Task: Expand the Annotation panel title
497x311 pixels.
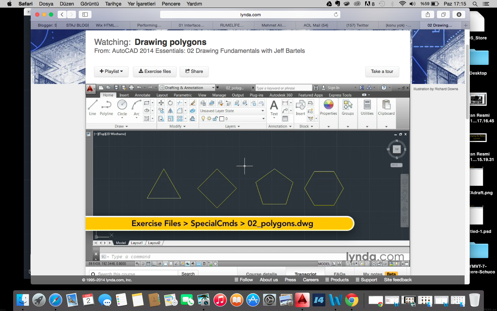Action: 280,126
